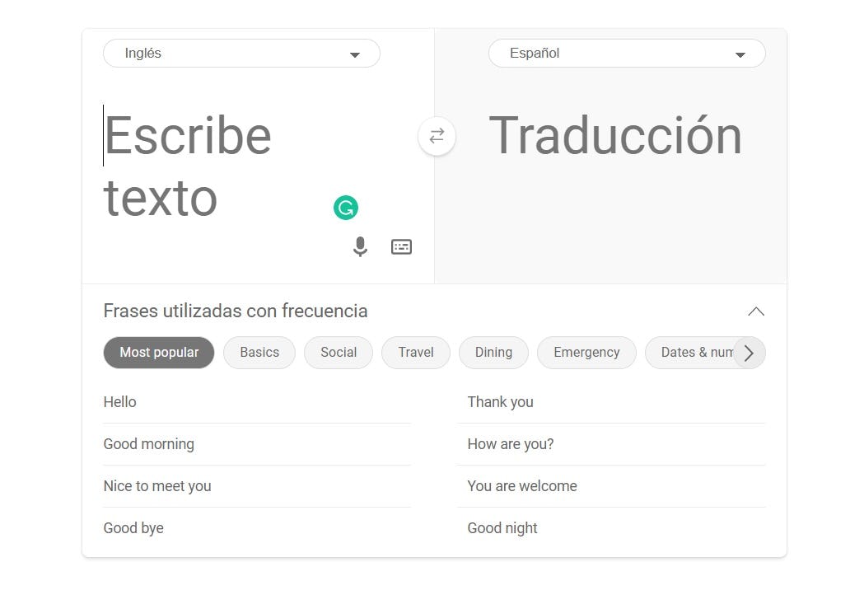This screenshot has width=864, height=590.
Task: Select the phrase Nice to meet you
Action: pyautogui.click(x=157, y=486)
